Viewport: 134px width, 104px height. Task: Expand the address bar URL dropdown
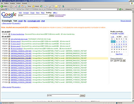point(118,9)
